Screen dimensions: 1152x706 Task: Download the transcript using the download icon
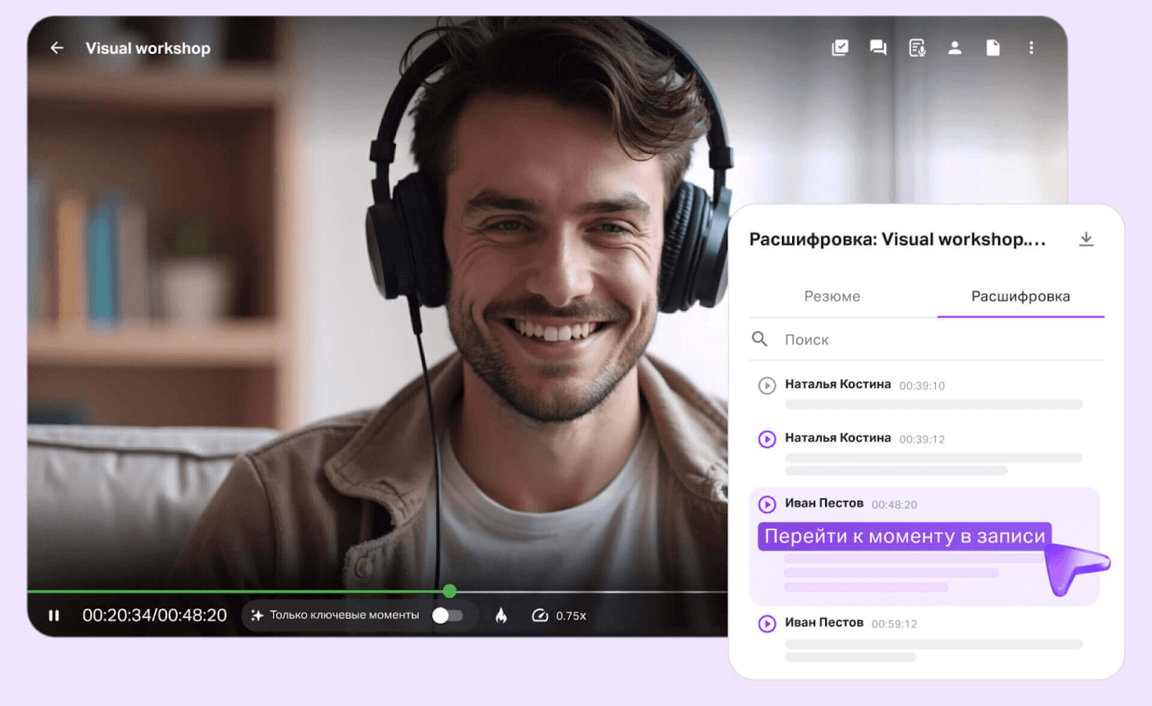(1086, 239)
